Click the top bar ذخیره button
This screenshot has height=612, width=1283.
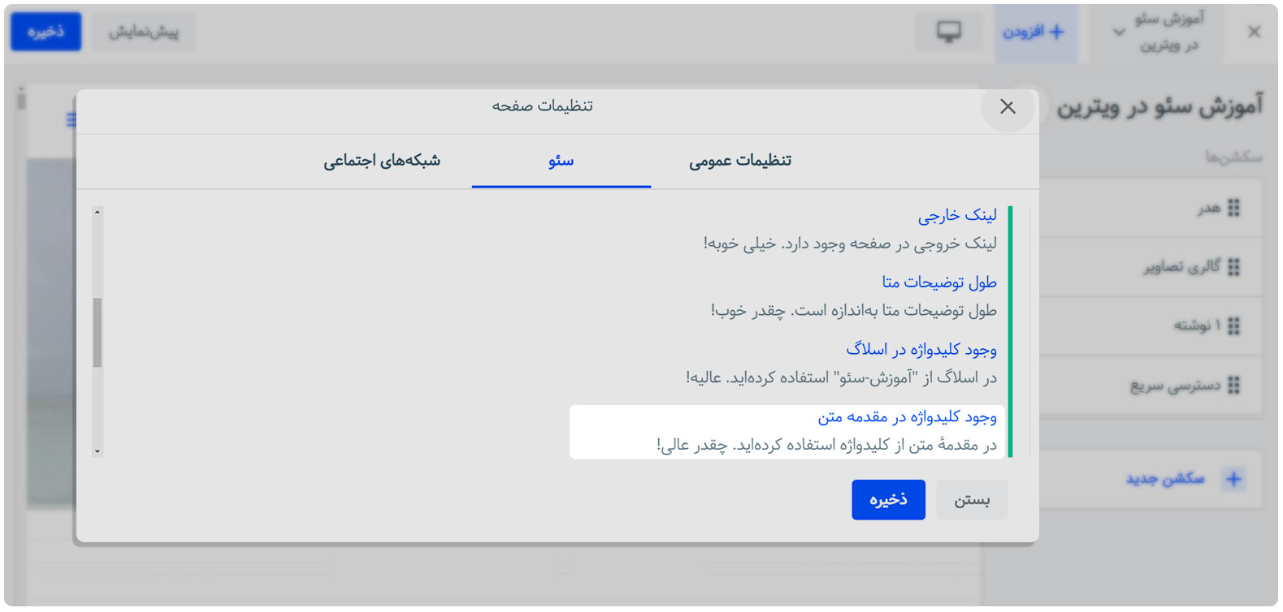(46, 32)
